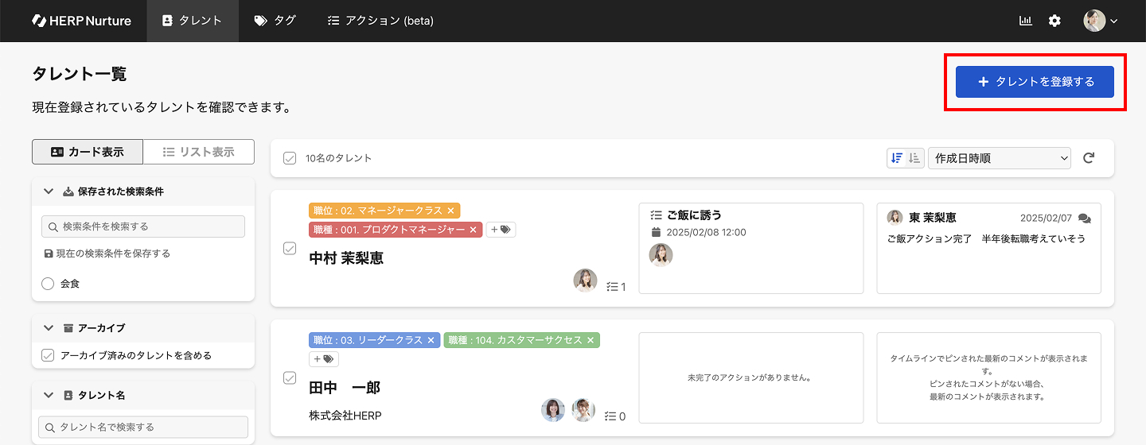The width and height of the screenshot is (1146, 445).
Task: Collapse the 保存された検索条件 section
Action: (x=49, y=192)
